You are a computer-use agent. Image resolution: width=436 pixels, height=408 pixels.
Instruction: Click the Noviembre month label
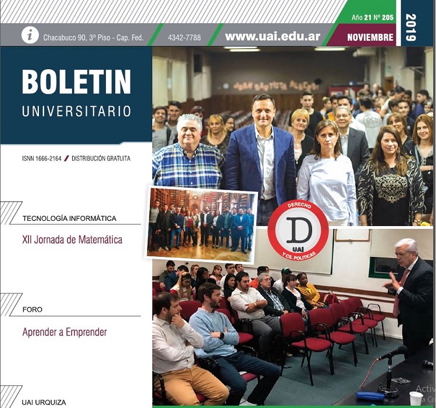click(370, 37)
